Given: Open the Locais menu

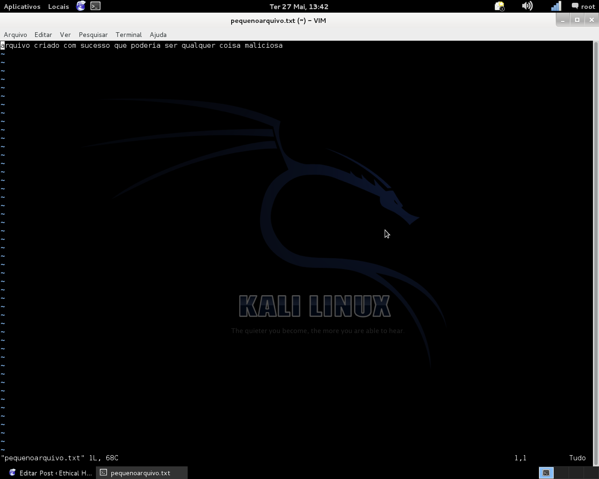Looking at the screenshot, I should coord(58,7).
